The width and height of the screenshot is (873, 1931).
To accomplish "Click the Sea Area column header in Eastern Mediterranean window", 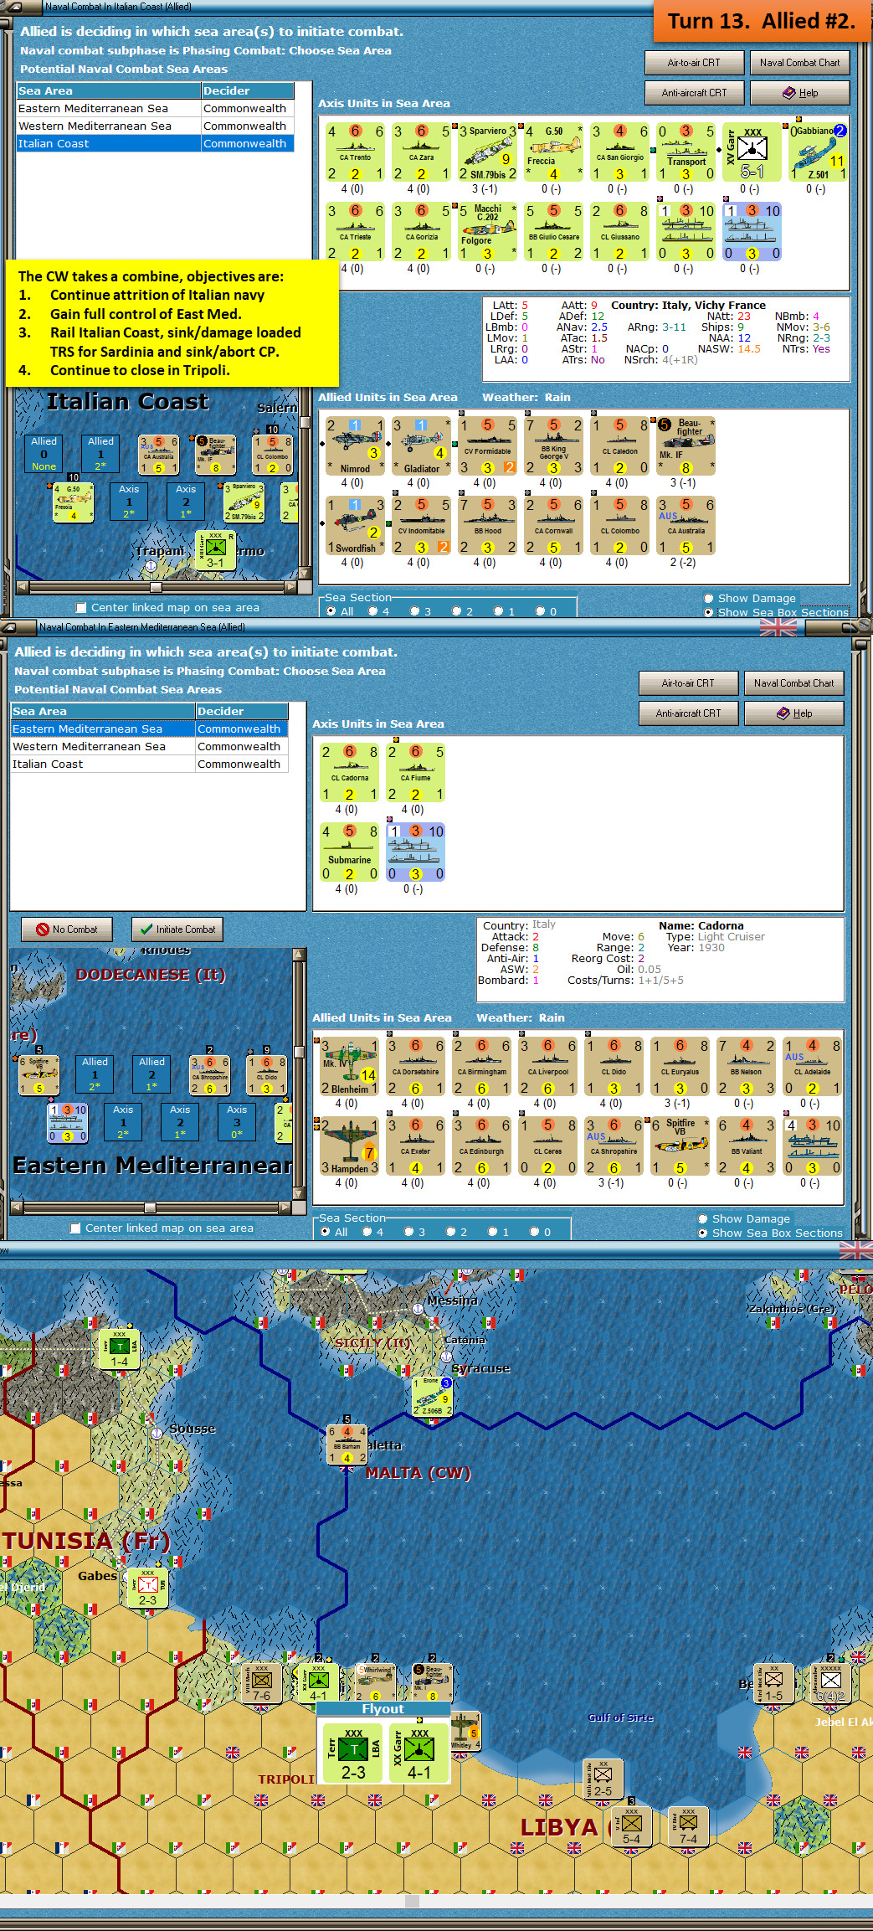I will (x=103, y=711).
